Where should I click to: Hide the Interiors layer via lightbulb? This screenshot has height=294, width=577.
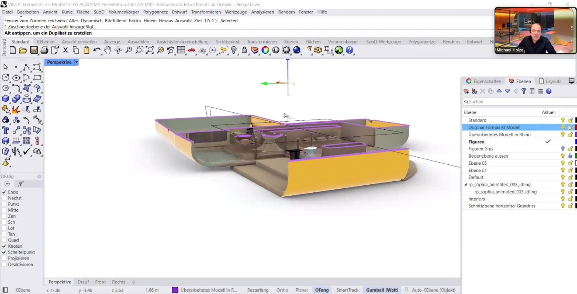pyautogui.click(x=563, y=199)
